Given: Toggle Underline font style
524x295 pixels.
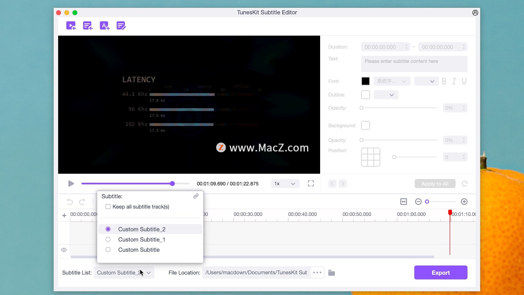Looking at the screenshot, I should 464,81.
